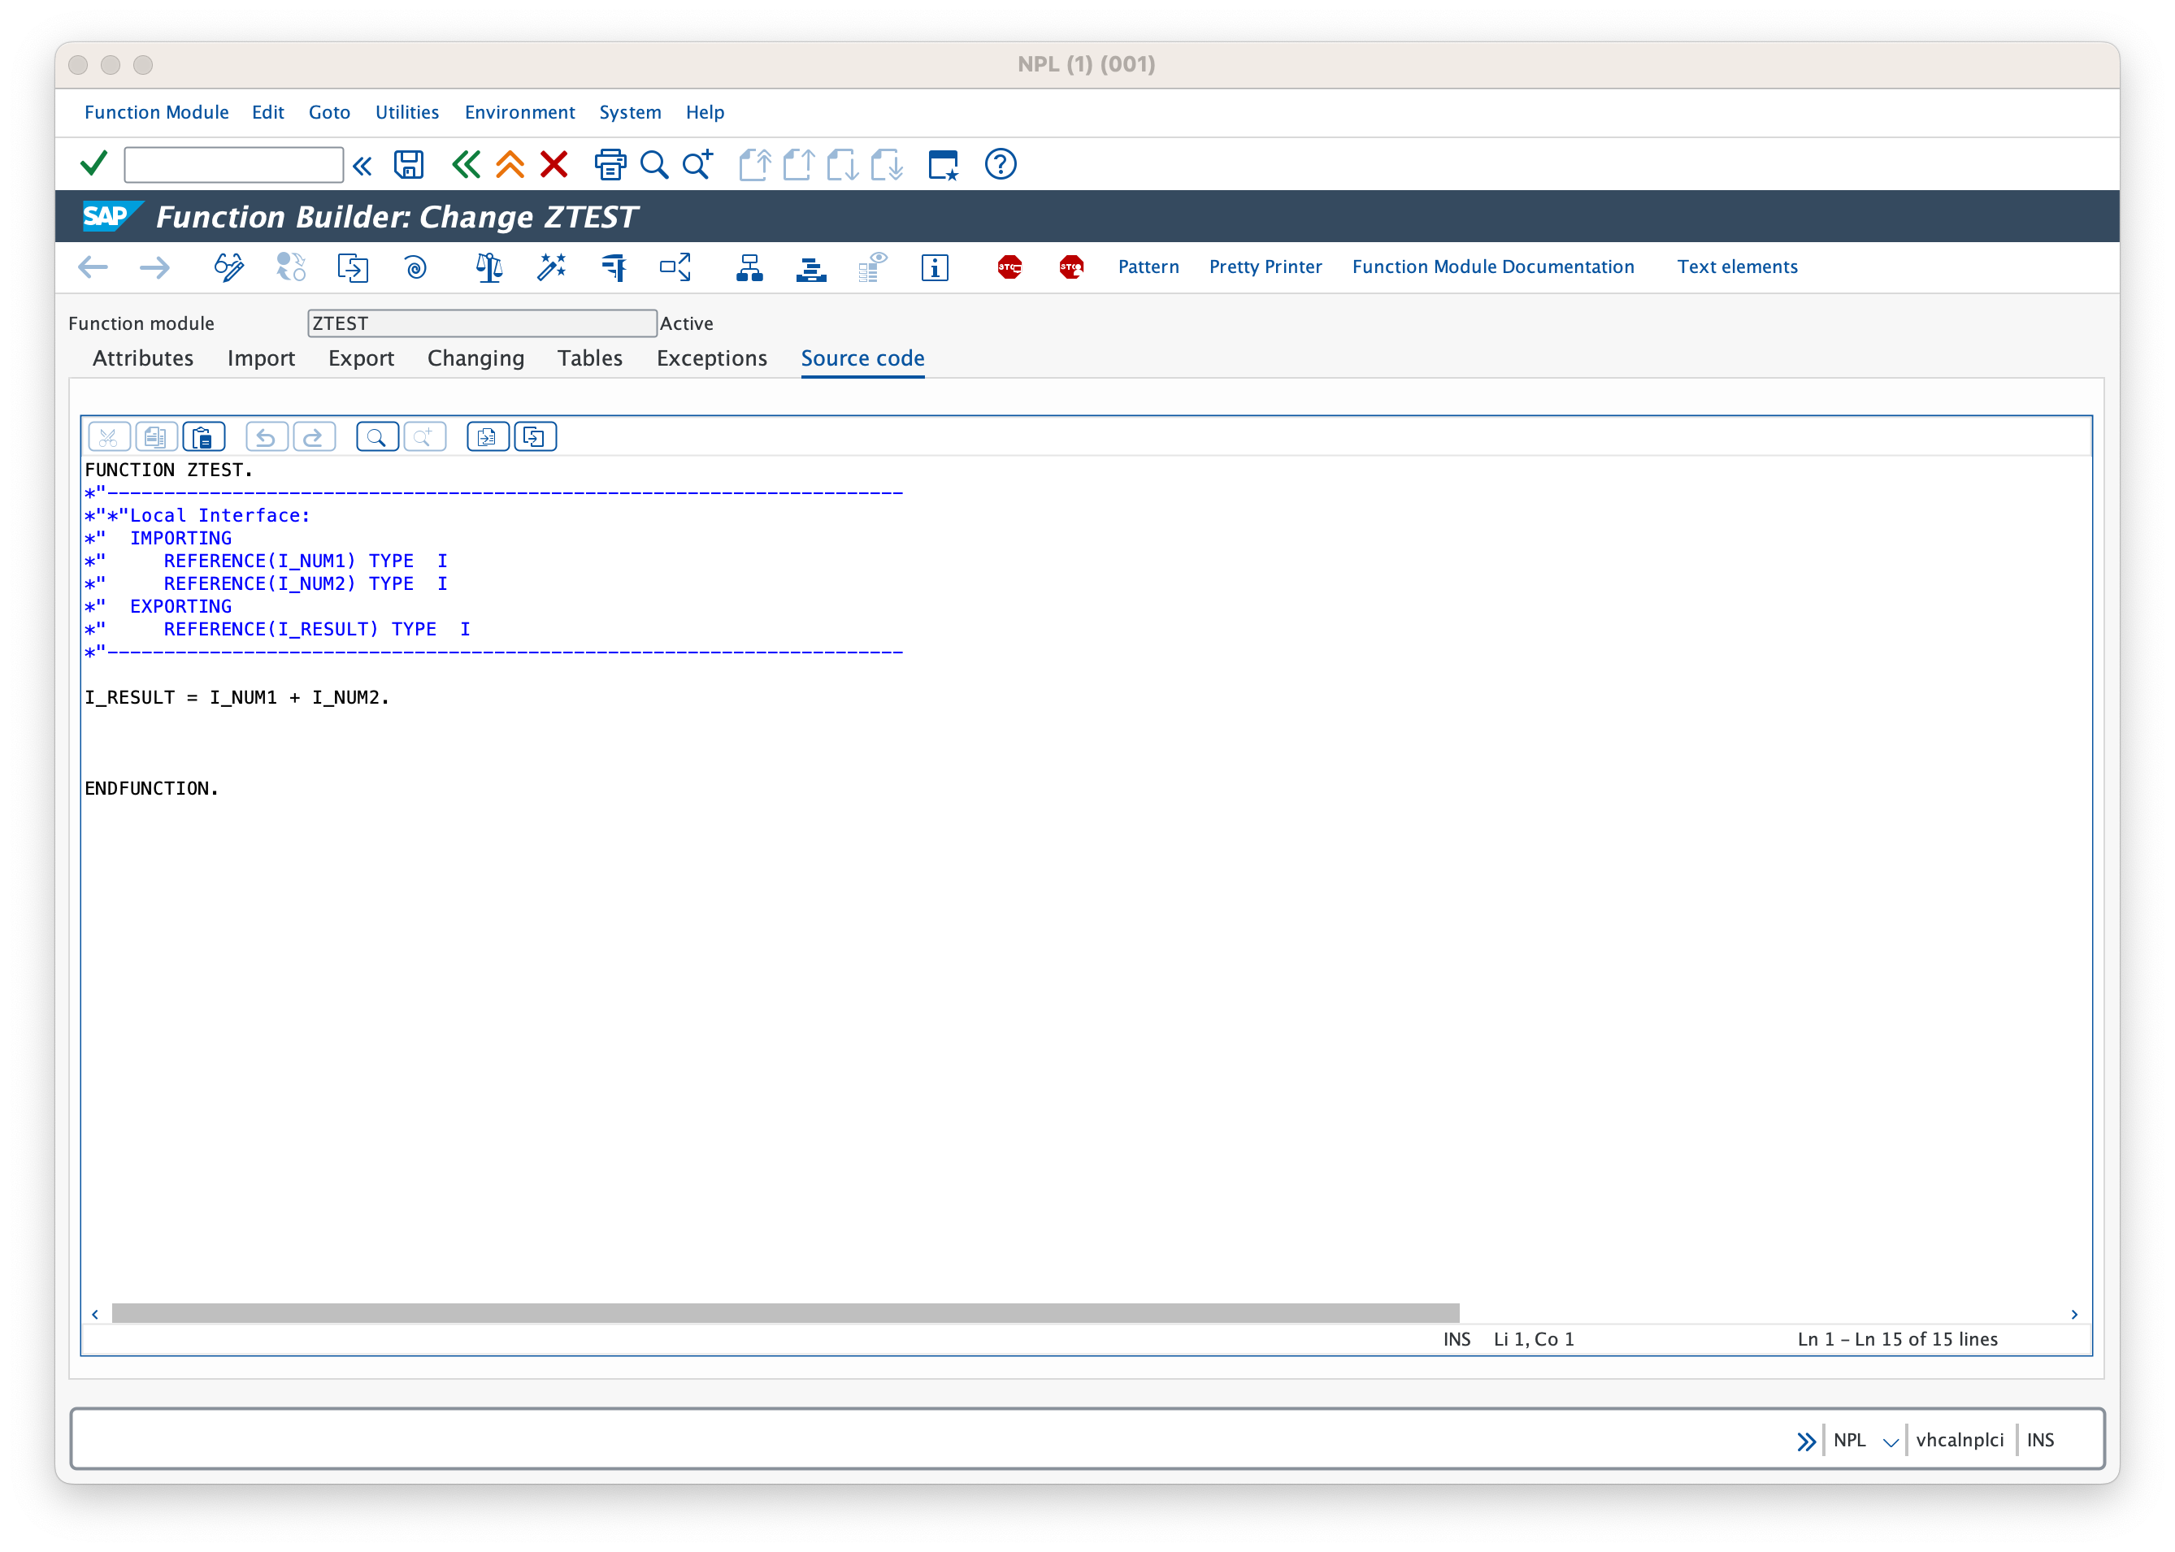This screenshot has height=1552, width=2175.
Task: Click the editor Cut scissors icon
Action: pos(109,438)
